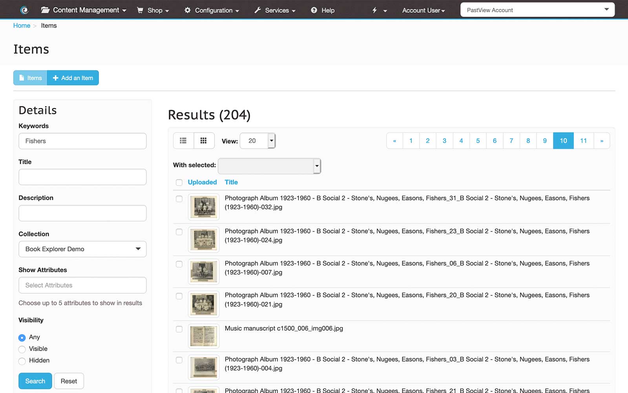Open item title ending (1923-1960)-004.jpg
The height and width of the screenshot is (393, 628).
[x=407, y=364]
